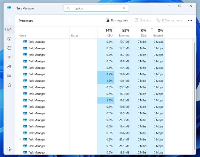200x157 pixels.
Task: Select the Task Manager row with 18.2 MB
Action: tap(90, 100)
